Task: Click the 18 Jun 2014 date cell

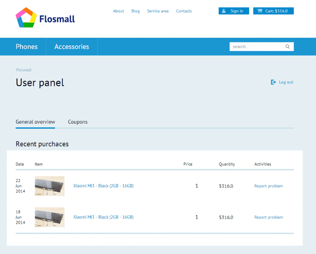Action: [x=20, y=217]
